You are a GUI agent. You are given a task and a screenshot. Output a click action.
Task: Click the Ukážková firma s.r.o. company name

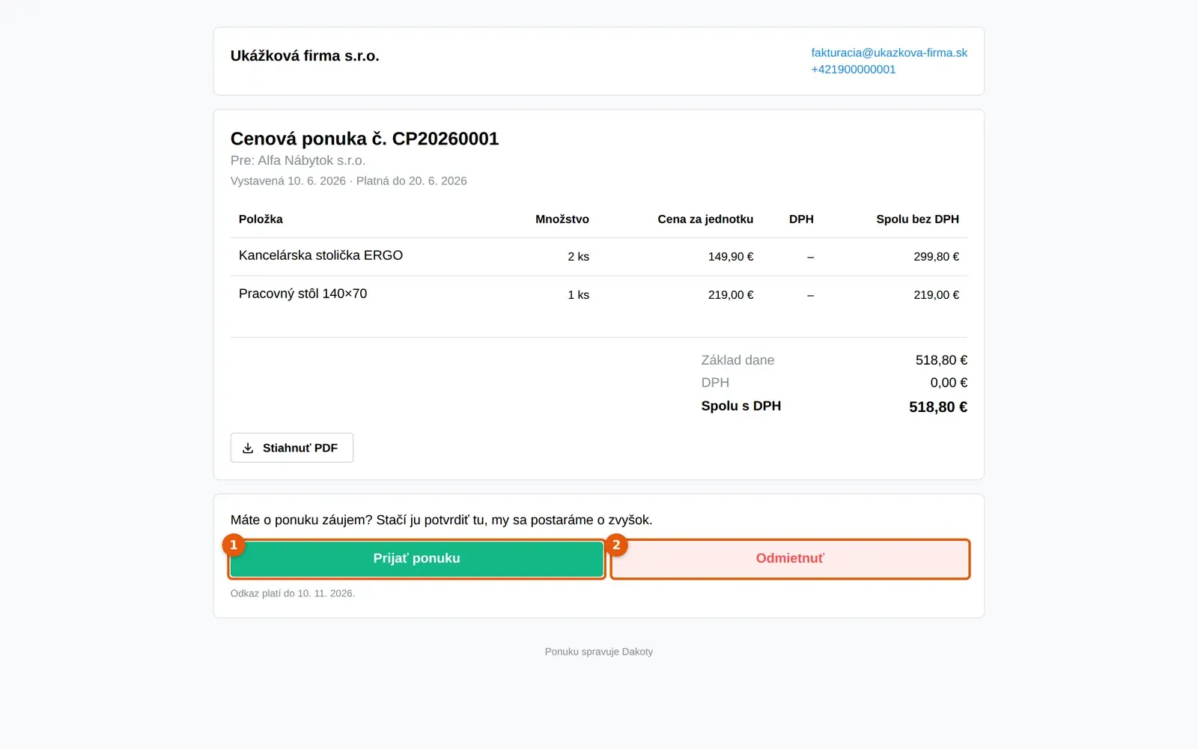[305, 55]
